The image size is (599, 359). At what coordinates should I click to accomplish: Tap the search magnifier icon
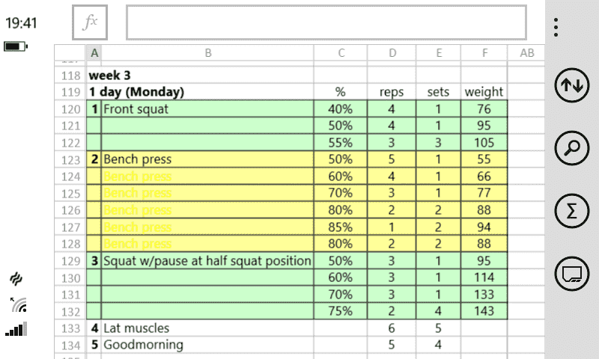(571, 148)
